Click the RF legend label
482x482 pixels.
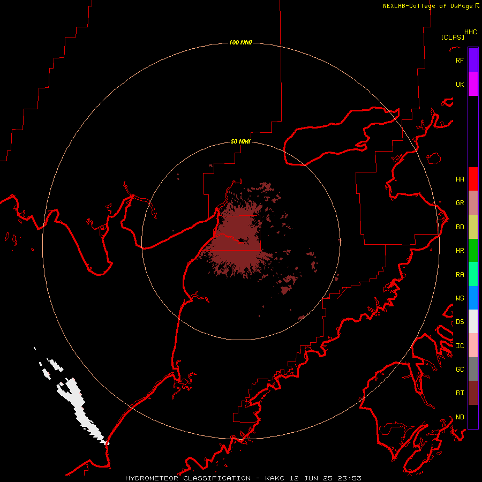pos(460,60)
